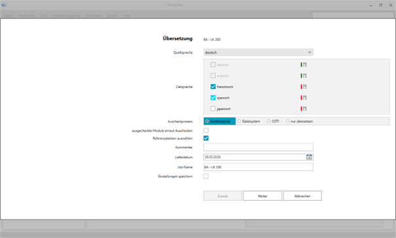396x238 pixels.
Task: Tick the deutsch target language checkbox
Action: 213,65
